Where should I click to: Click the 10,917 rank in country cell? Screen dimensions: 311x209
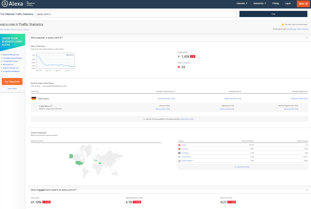(x=305, y=157)
